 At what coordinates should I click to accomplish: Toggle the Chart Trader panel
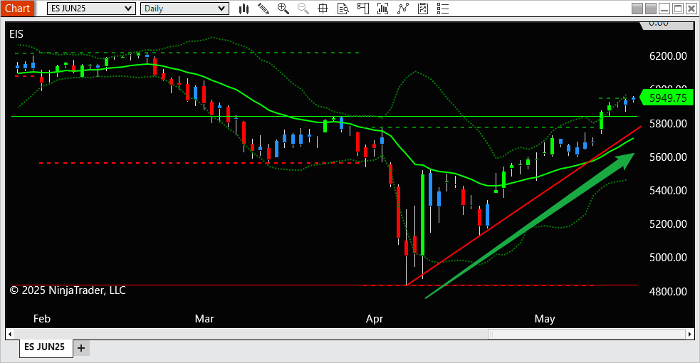pyautogui.click(x=363, y=9)
